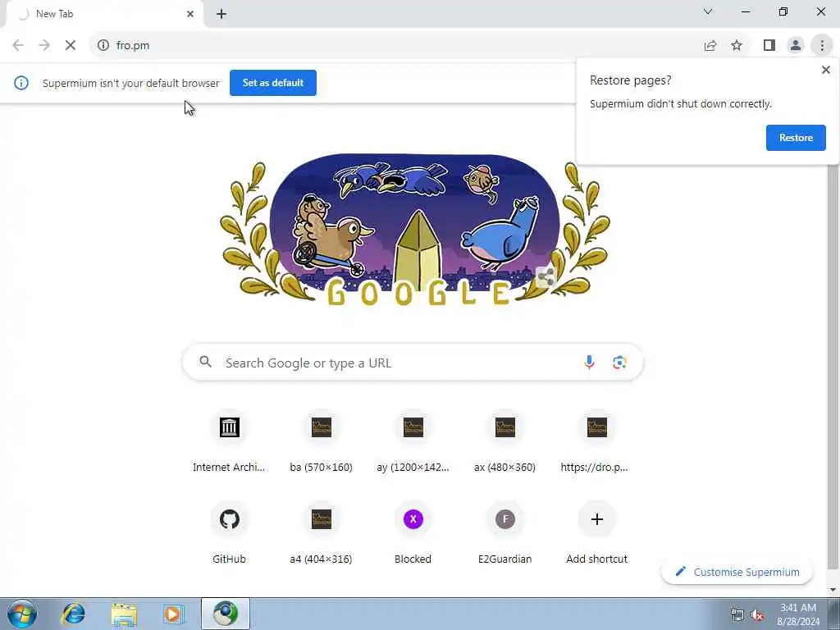Open Windows Media Player from taskbar
Image resolution: width=840 pixels, height=630 pixels.
172,614
